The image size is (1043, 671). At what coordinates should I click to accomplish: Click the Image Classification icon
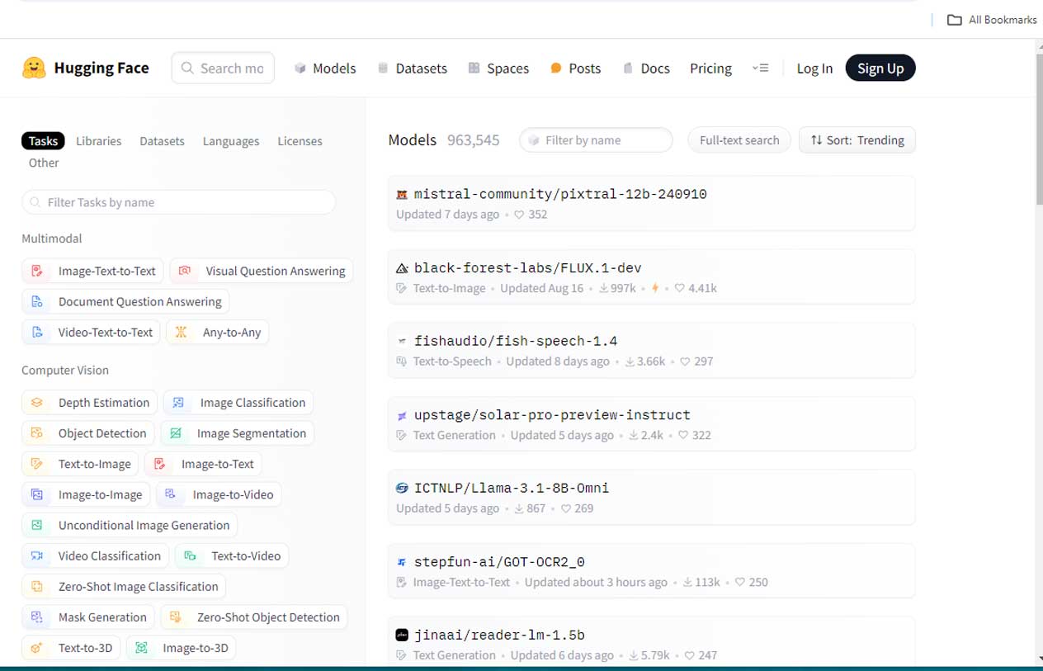(179, 403)
